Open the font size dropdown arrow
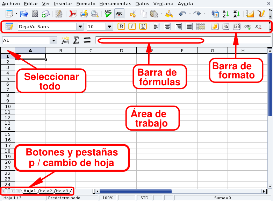This screenshot has height=201, width=273. [109, 26]
